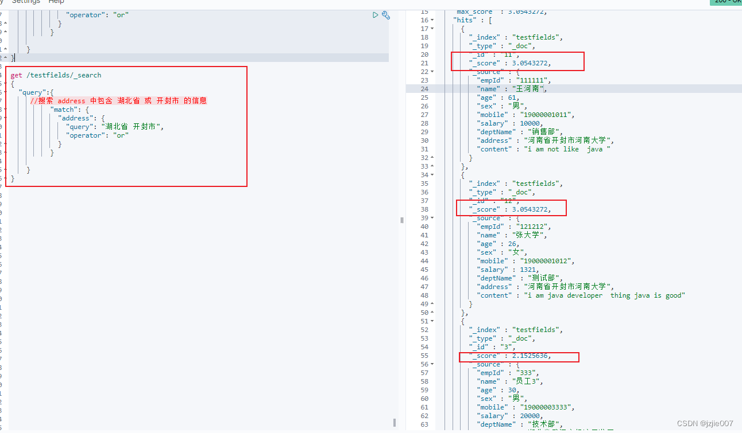Viewport: 742px width, 433px height.
Task: Click the red comment line about 湖北省 或 开封市
Action: (x=118, y=100)
